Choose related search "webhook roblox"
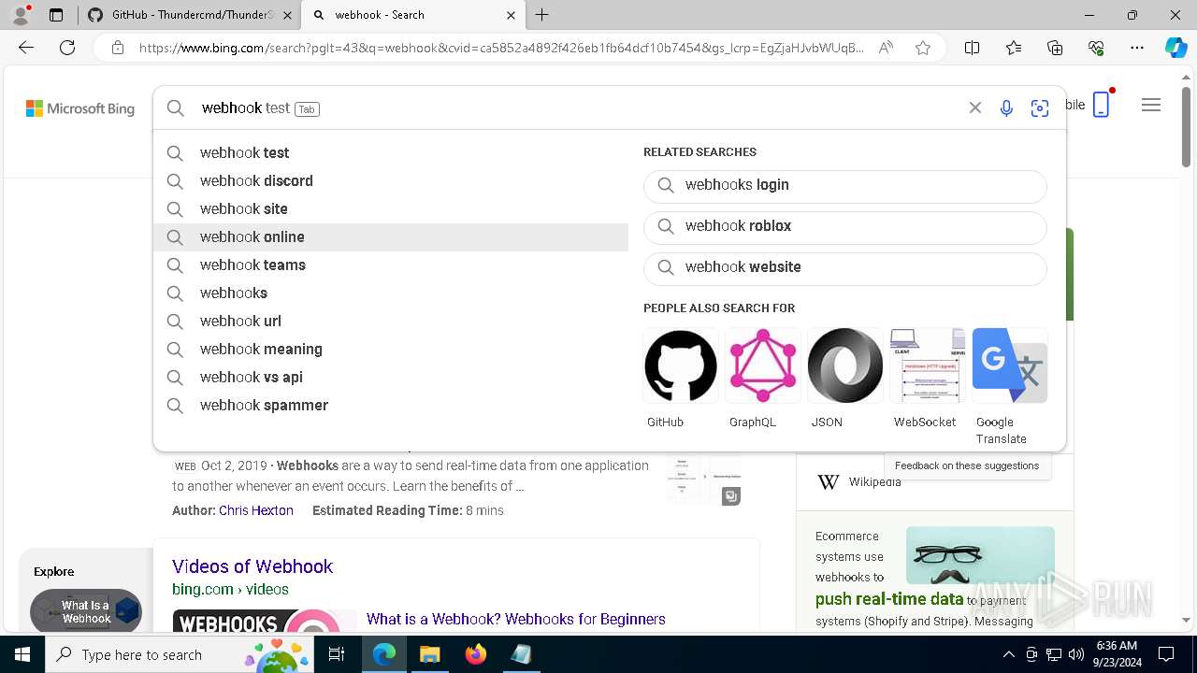The height and width of the screenshot is (673, 1197). click(x=844, y=226)
